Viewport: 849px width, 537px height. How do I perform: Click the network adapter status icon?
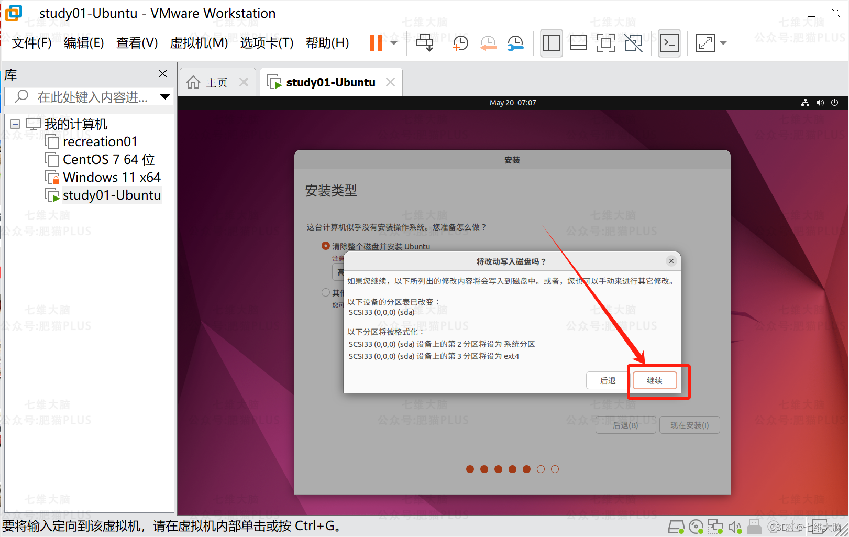tap(715, 527)
